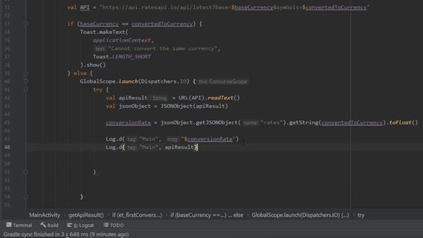The width and height of the screenshot is (423, 238).
Task: Click the "rates" string literal
Action: [x=272, y=122]
